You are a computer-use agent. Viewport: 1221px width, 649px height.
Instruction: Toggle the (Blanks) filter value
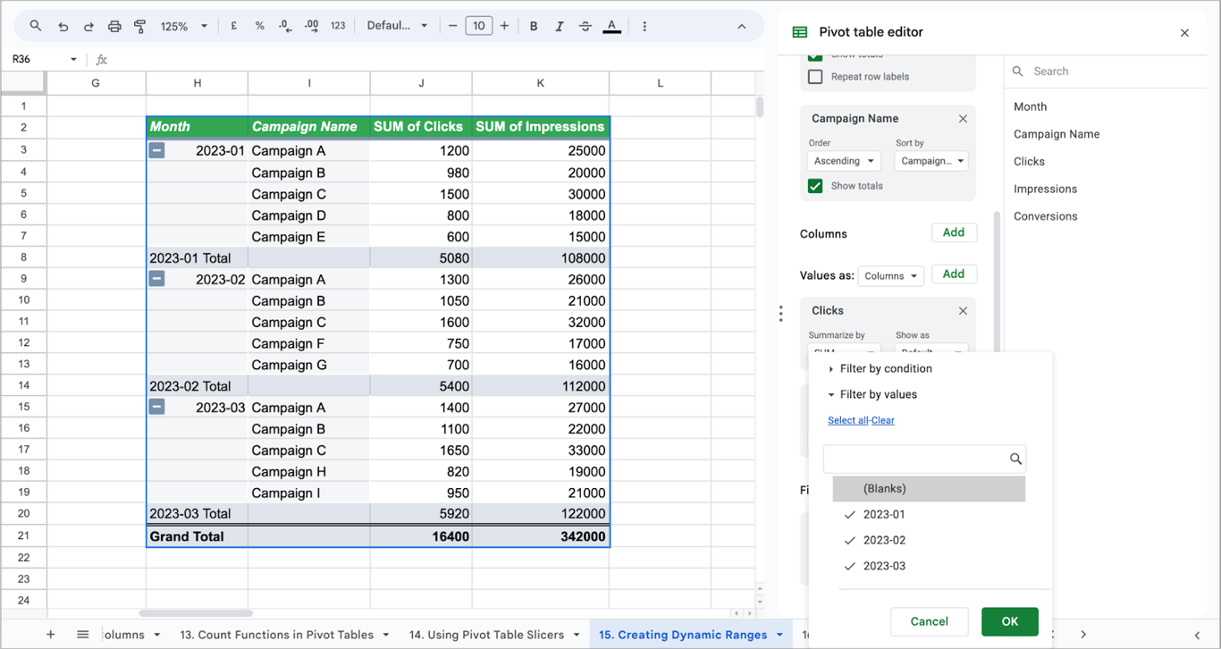click(929, 489)
